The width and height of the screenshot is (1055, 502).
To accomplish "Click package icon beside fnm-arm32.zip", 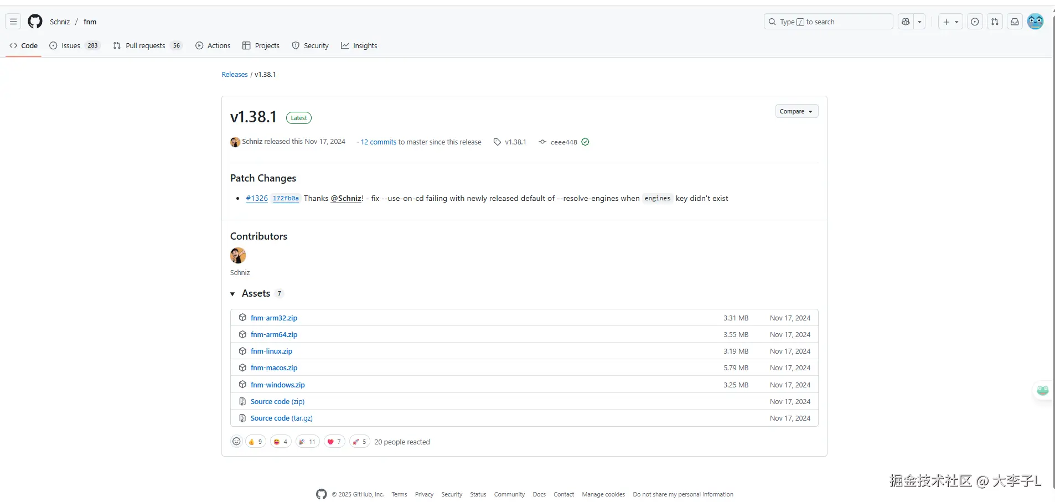I will (x=242, y=318).
